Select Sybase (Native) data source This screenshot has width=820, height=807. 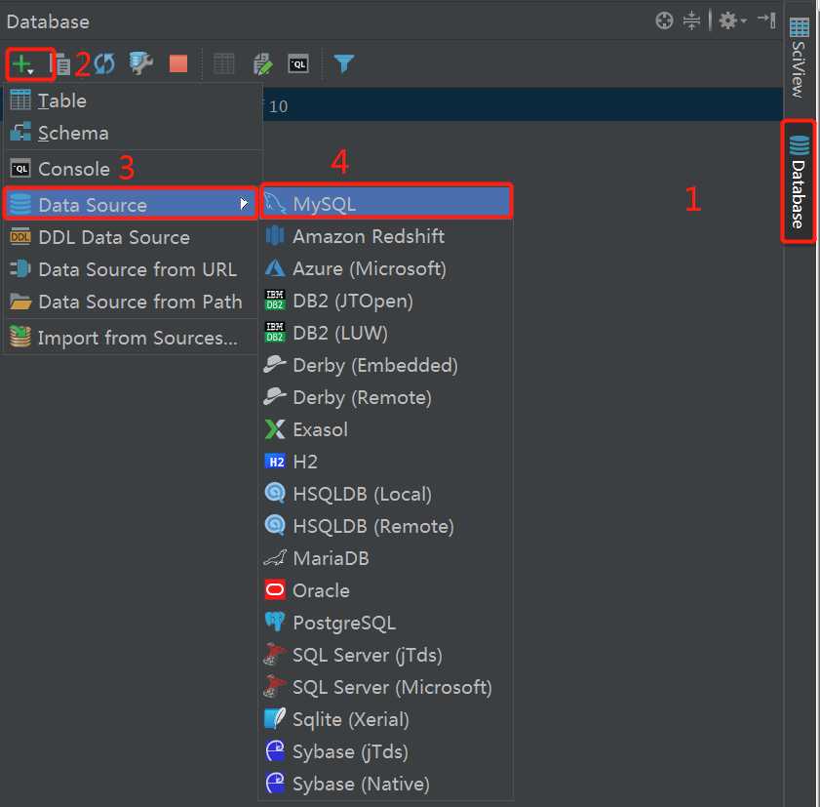pyautogui.click(x=386, y=784)
